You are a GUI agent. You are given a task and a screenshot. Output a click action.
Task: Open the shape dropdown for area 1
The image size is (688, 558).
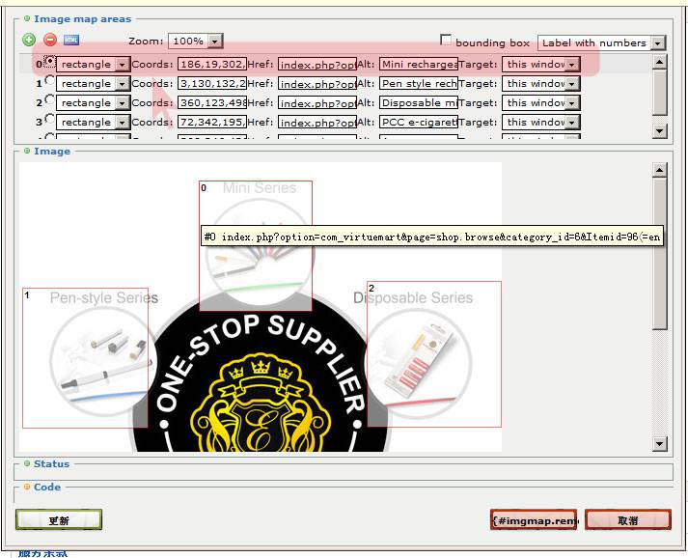pos(93,83)
